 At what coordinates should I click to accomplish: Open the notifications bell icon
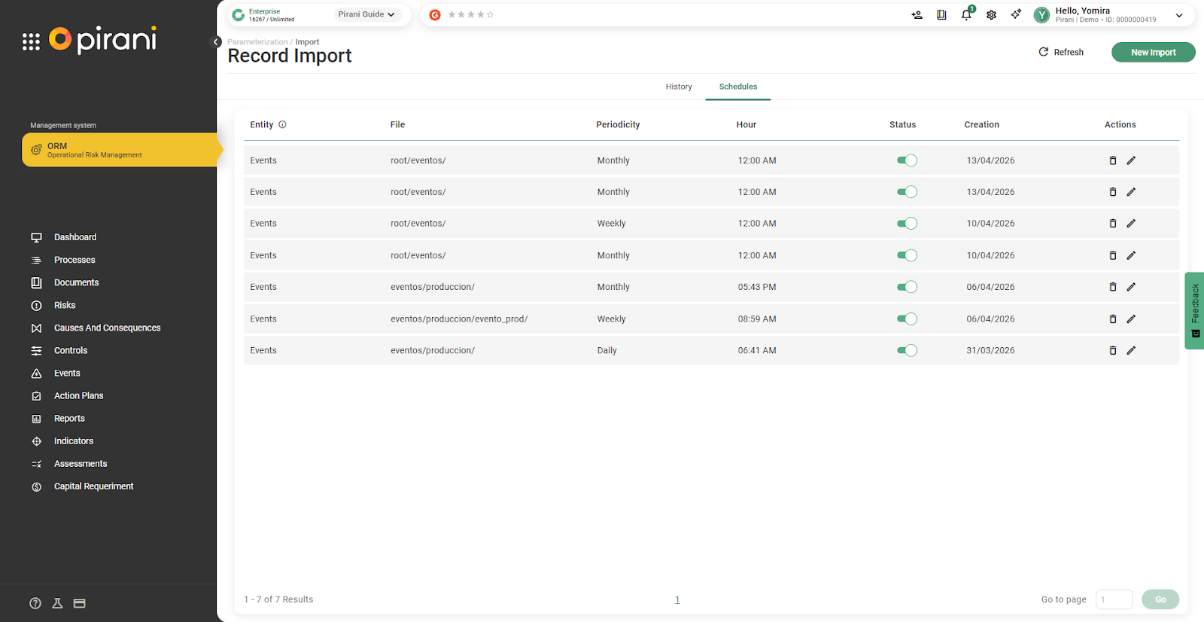pos(966,15)
